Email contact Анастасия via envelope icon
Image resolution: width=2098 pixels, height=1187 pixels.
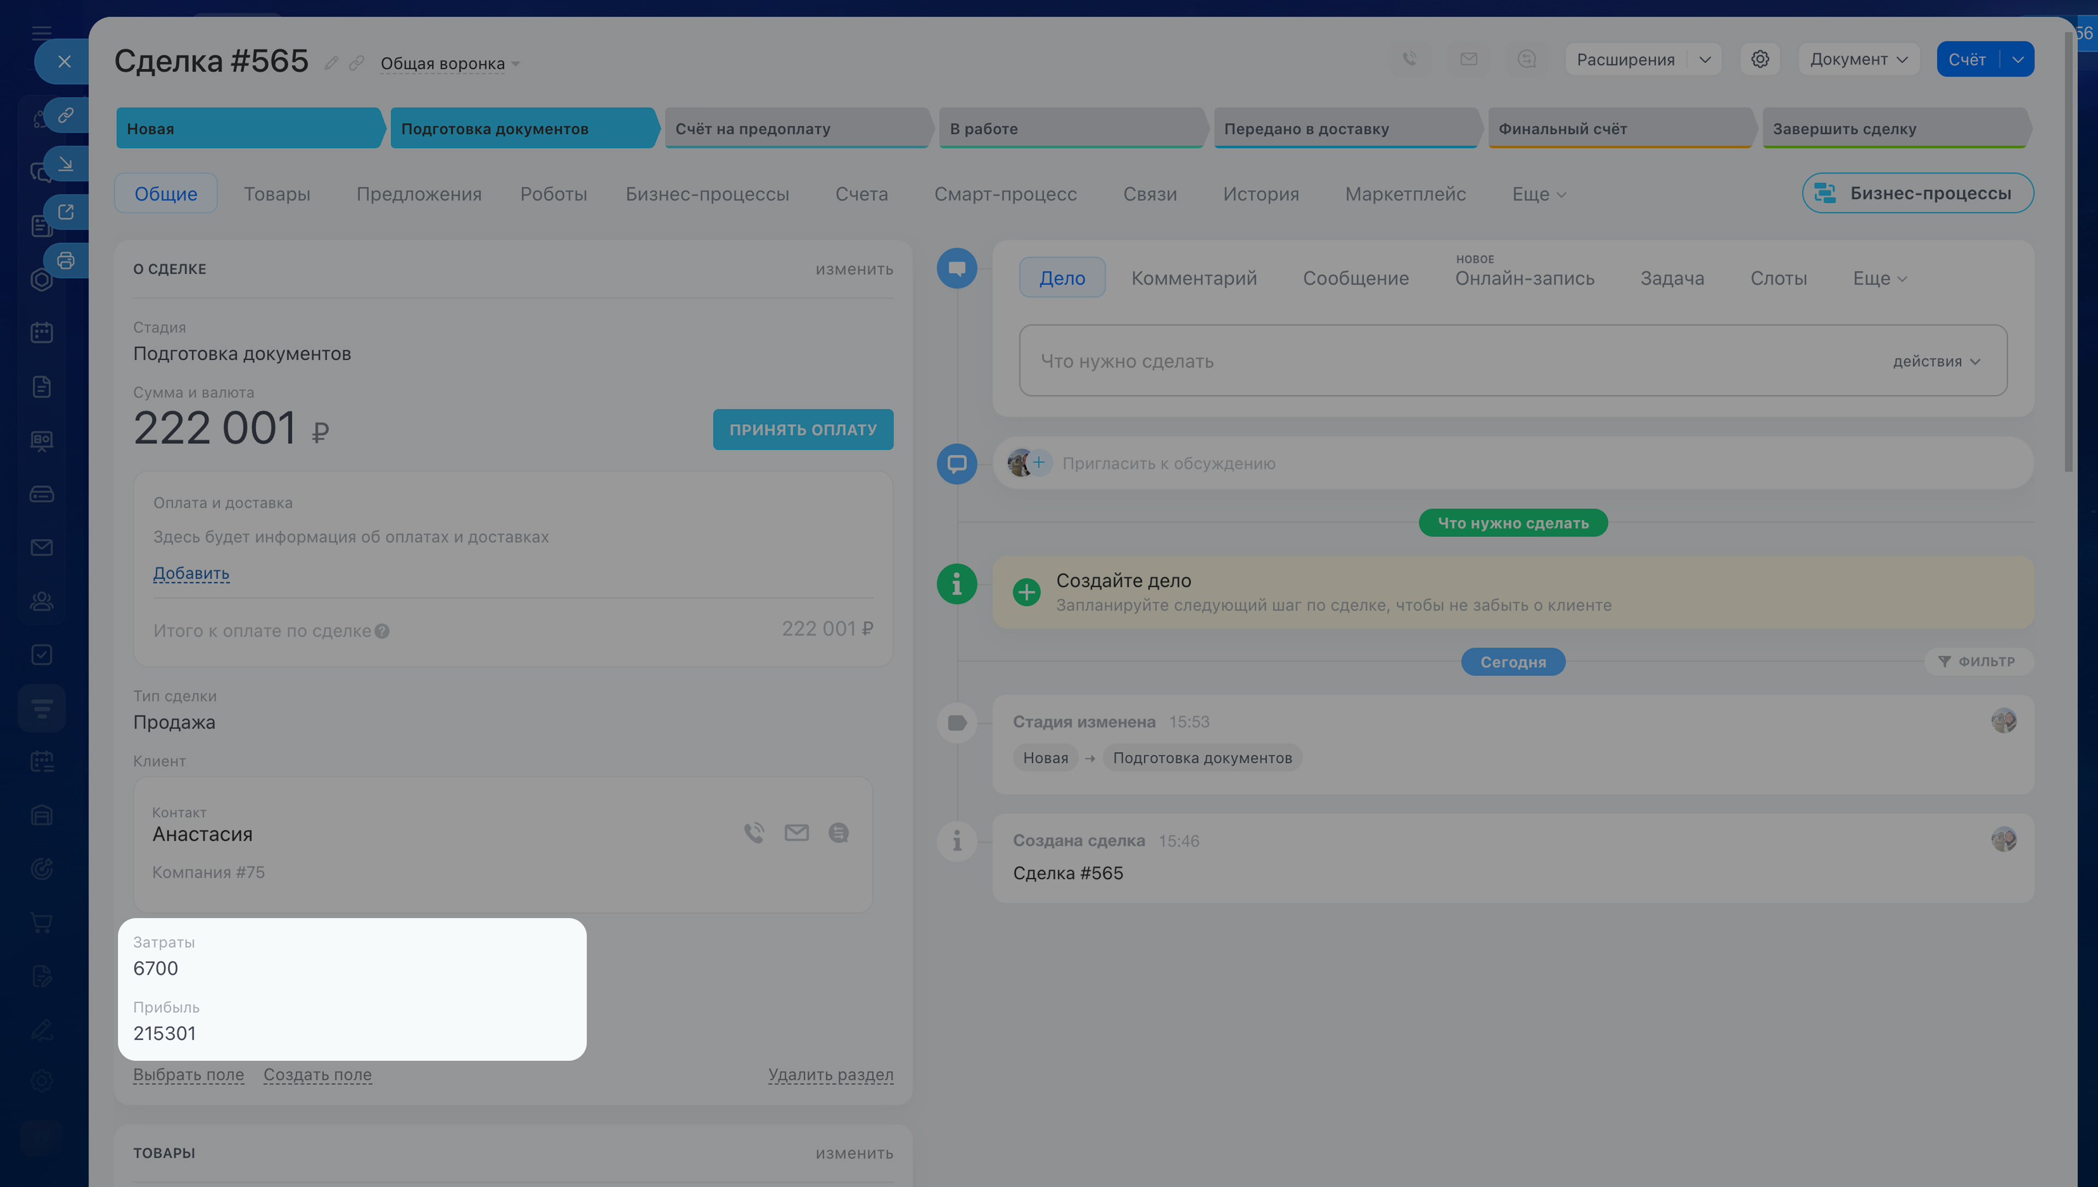pos(796,832)
